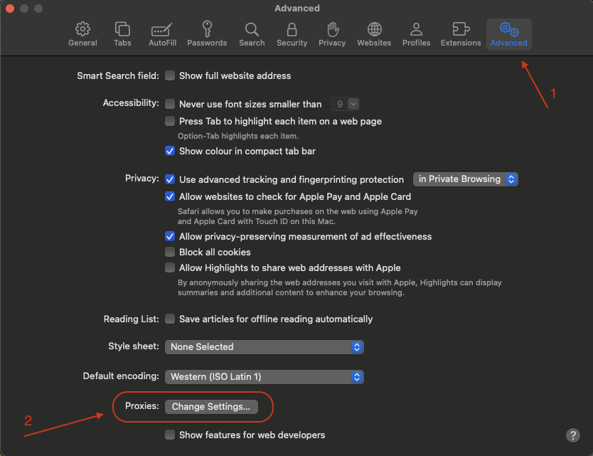Open the Privacy hand icon
Viewport: 593px width, 456px height.
coord(332,34)
